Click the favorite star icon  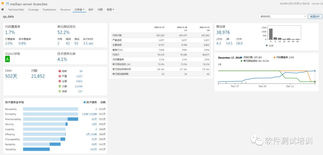tap(2, 3)
